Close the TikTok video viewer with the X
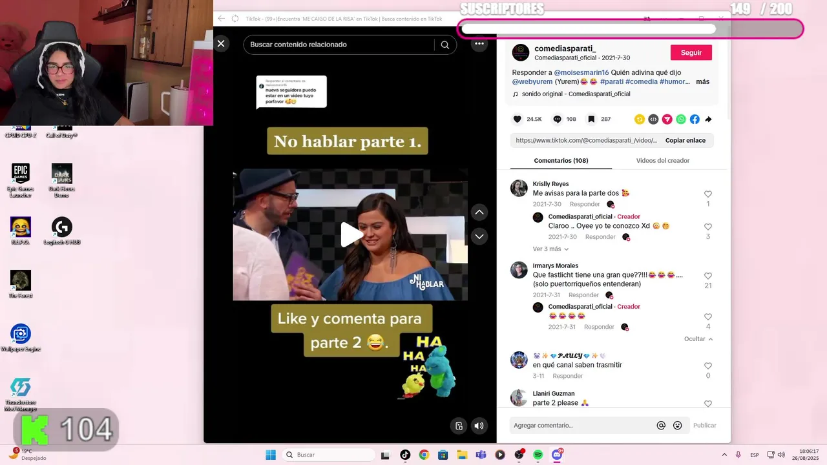This screenshot has height=465, width=827. [x=221, y=44]
